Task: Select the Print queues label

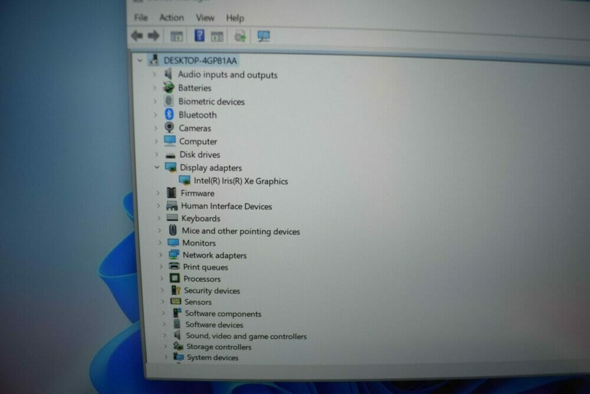Action: pos(205,267)
